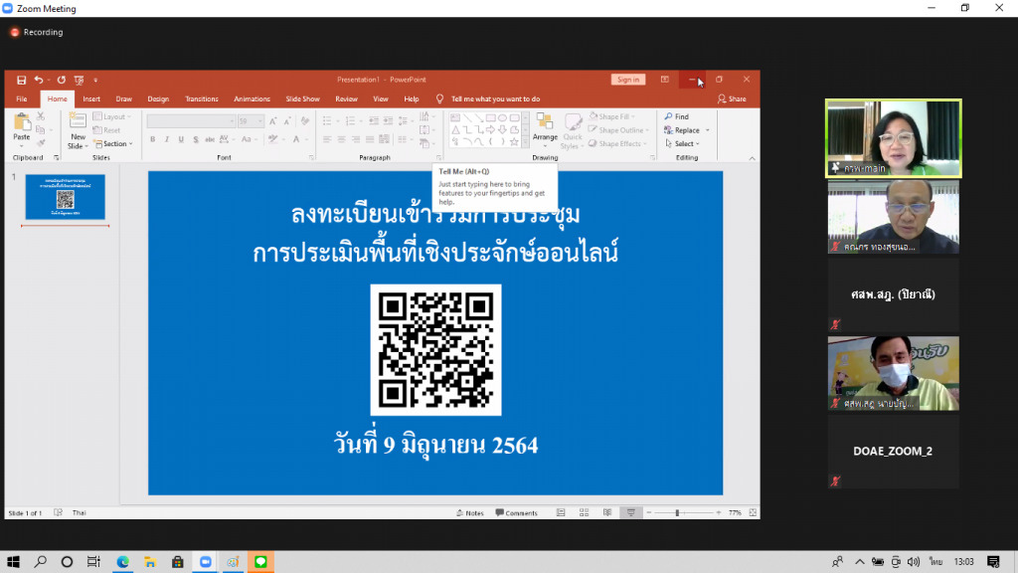1018x573 pixels.
Task: Click Increase Font Size icon
Action: tap(272, 120)
